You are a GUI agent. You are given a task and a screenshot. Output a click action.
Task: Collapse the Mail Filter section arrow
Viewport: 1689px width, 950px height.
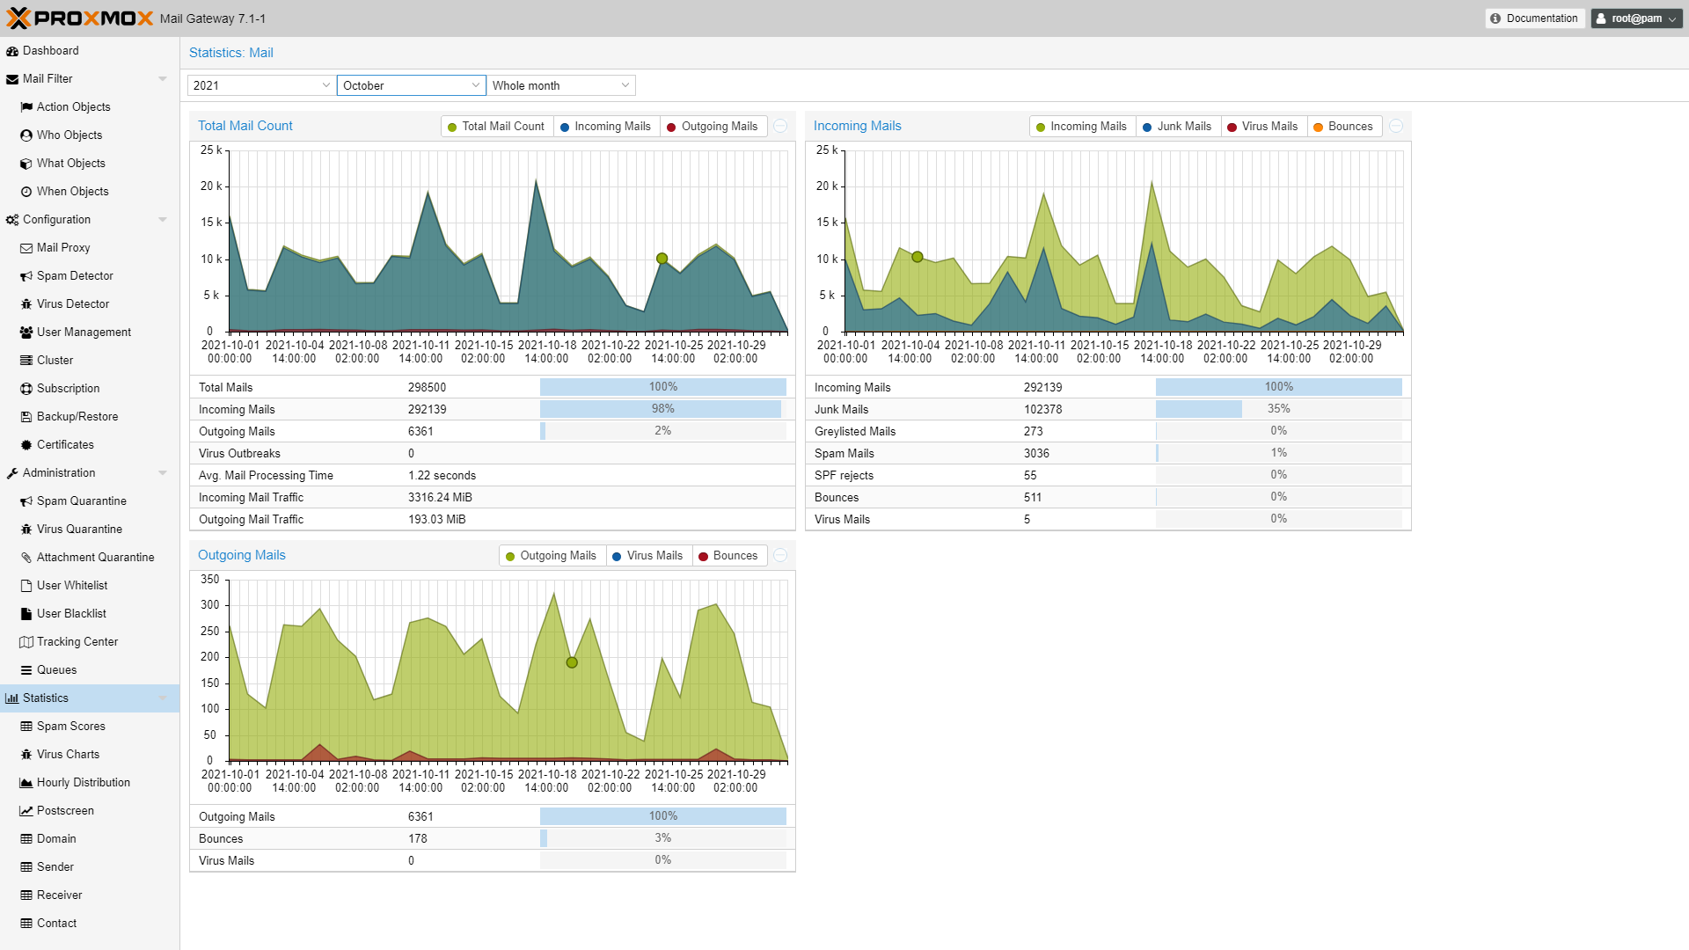click(163, 79)
